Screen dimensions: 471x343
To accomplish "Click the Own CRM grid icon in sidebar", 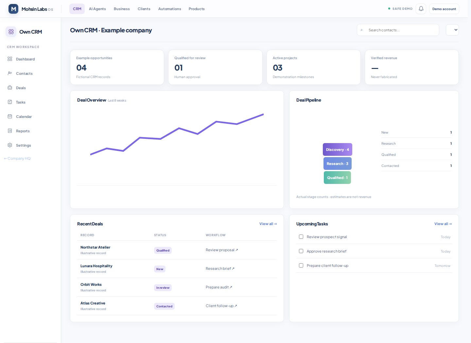I will pos(11,32).
